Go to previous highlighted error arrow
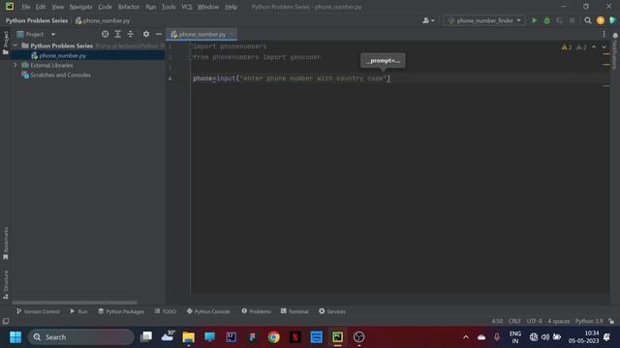This screenshot has height=348, width=620. (594, 47)
